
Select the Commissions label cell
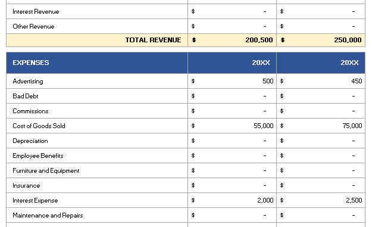(x=97, y=111)
